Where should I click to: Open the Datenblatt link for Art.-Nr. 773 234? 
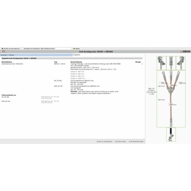click(x=50, y=97)
